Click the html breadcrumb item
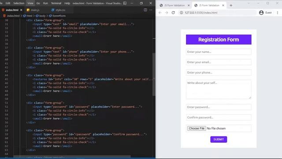This screenshot has width=282, height=159. pyautogui.click(x=30, y=16)
